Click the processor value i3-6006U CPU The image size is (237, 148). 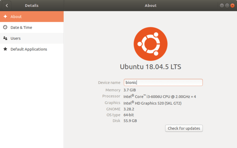click(160, 96)
